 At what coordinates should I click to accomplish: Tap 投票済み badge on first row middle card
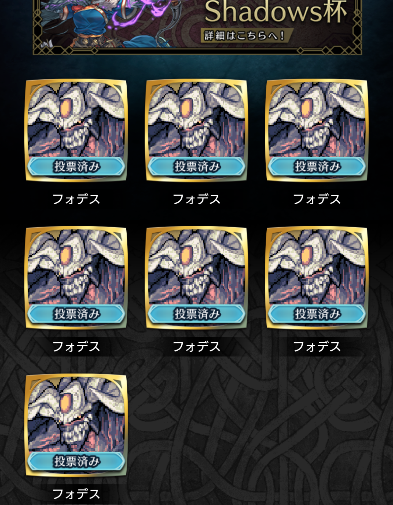(197, 166)
